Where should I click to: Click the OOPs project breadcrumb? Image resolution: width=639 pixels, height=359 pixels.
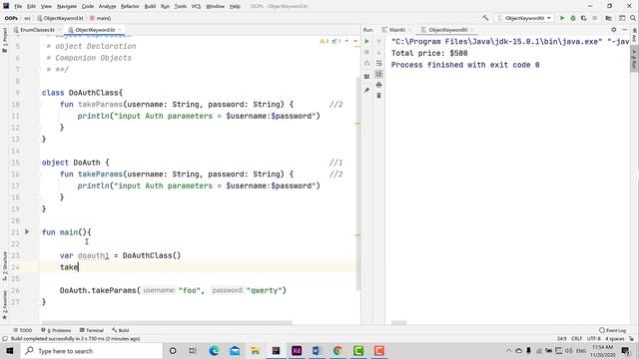coord(11,18)
